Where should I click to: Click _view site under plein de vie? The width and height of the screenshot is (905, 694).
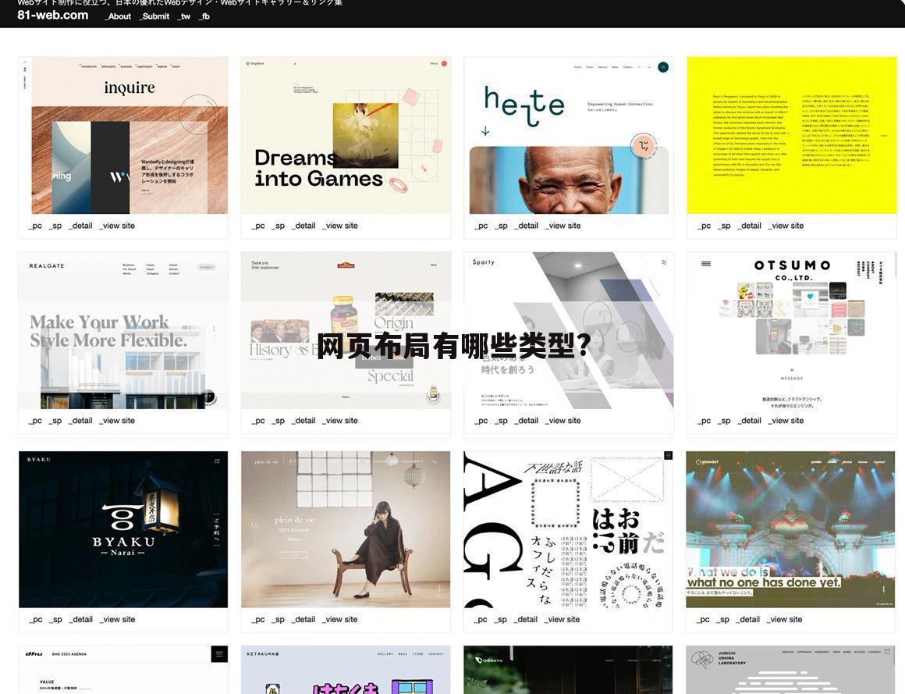point(339,620)
